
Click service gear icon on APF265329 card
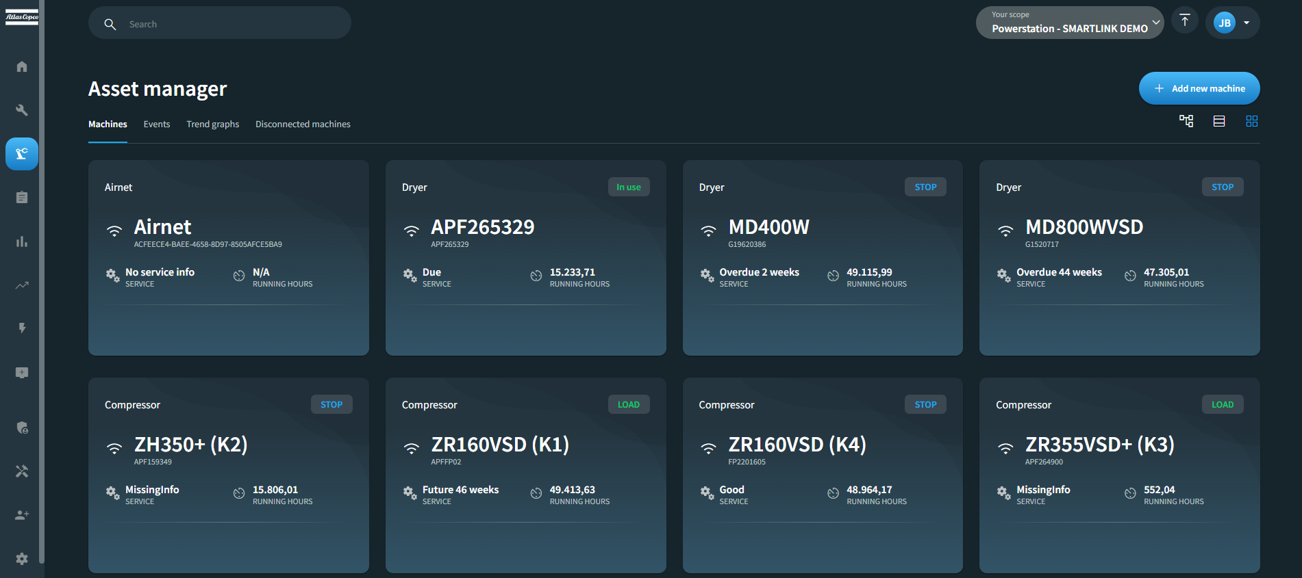(410, 276)
